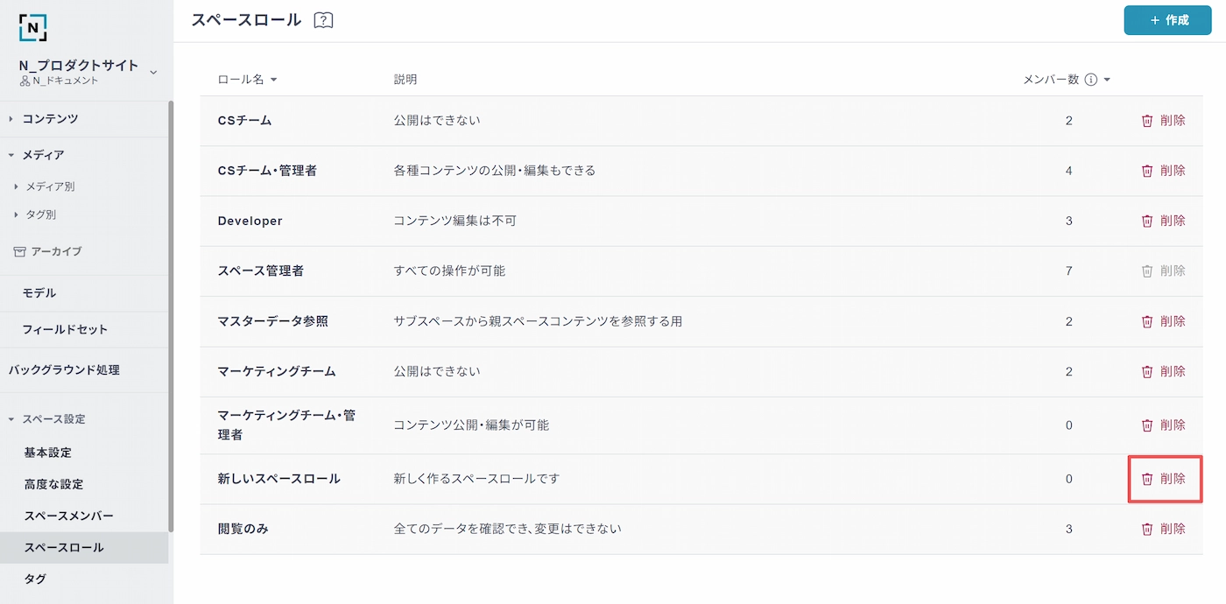Click the 削除 label in the CSチーム row
Viewport: 1226px width, 604px height.
point(1173,121)
